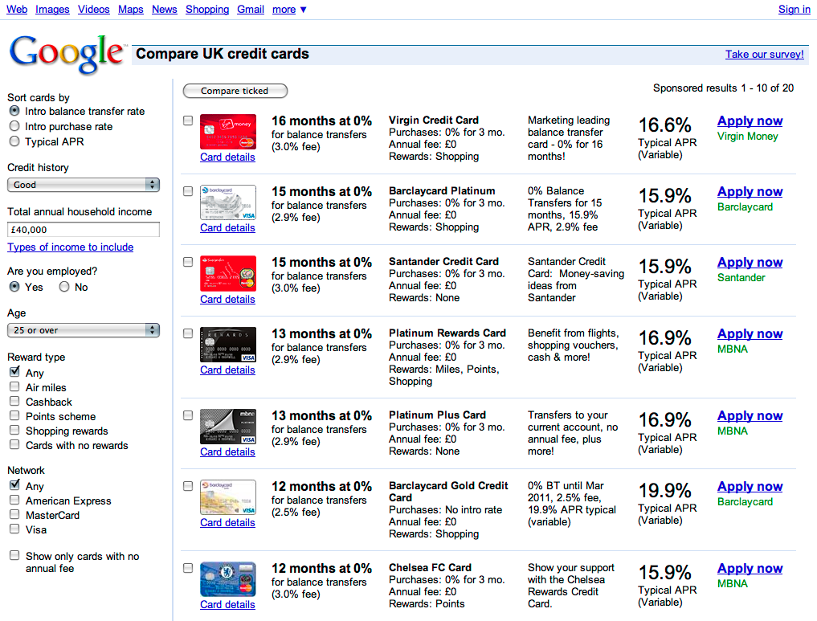Click the MBNA Platinum Plus card image

pos(227,426)
